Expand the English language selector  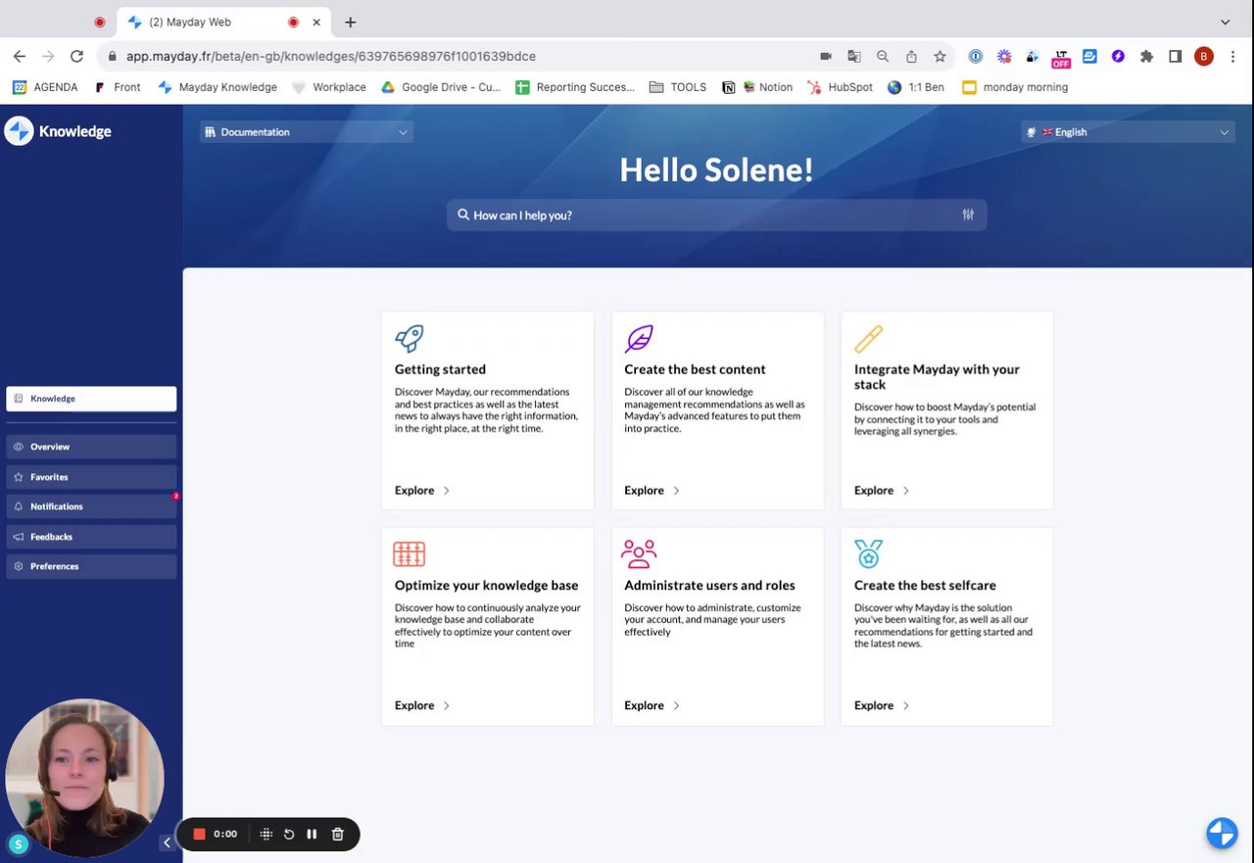coord(1127,132)
